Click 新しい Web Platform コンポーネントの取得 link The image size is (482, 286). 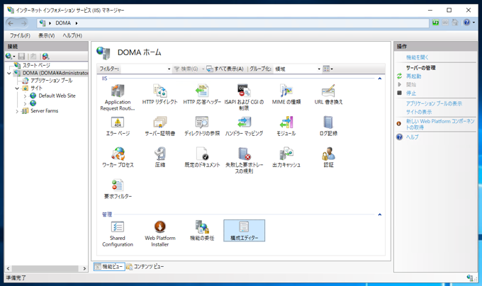[x=440, y=125]
